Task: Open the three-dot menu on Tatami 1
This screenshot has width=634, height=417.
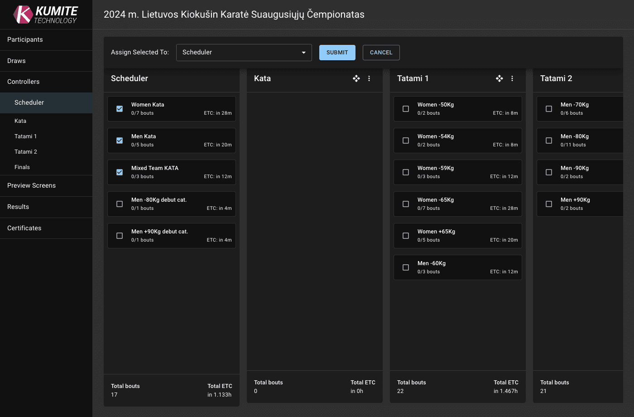Action: pyautogui.click(x=512, y=78)
